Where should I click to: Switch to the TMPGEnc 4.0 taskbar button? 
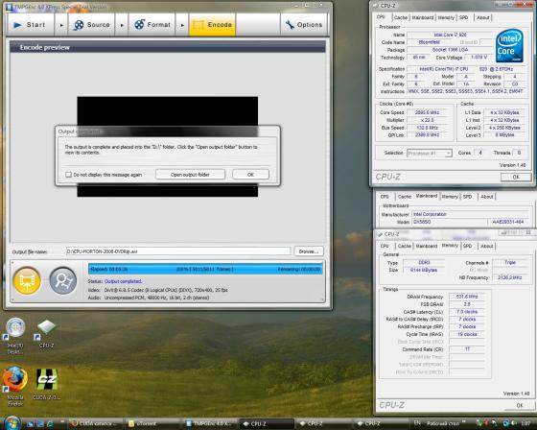coord(210,424)
